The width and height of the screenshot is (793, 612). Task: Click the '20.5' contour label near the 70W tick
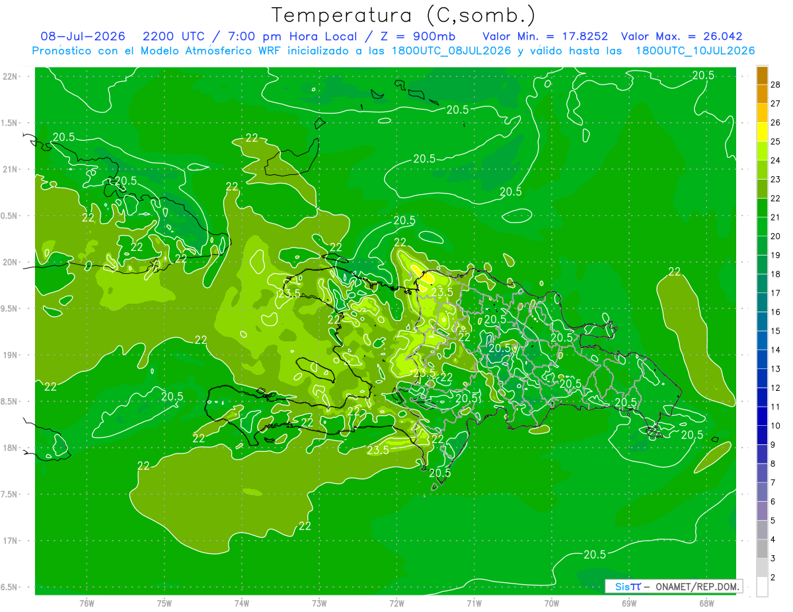tap(595, 555)
